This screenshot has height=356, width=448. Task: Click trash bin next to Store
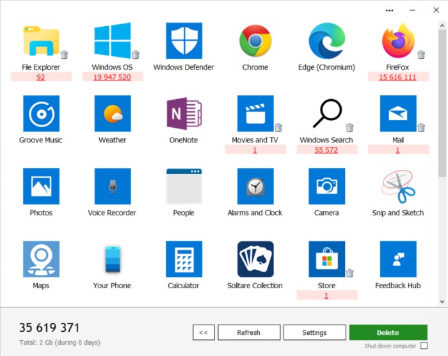[x=350, y=273]
